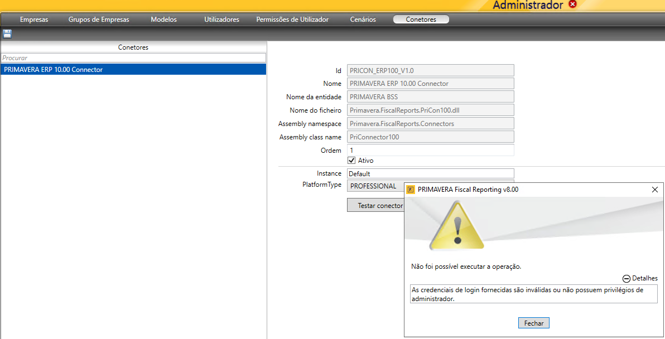Open the Empresas tab
Image resolution: width=665 pixels, height=339 pixels.
point(34,20)
